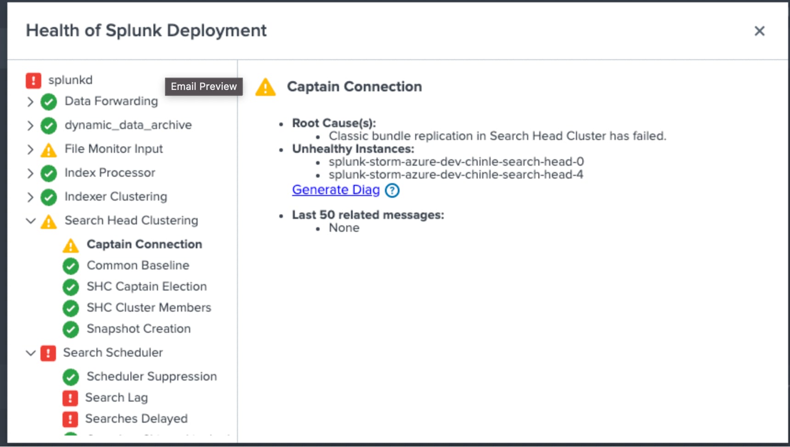This screenshot has height=447, width=790.
Task: Select the Search Lag tree item
Action: click(x=117, y=397)
